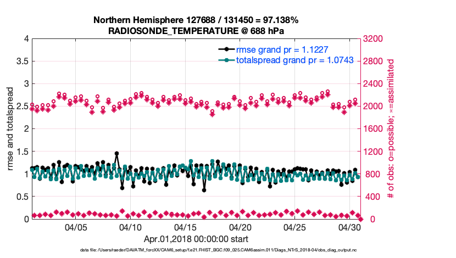This screenshot has height=258, width=456.
Task: Click the Northern Hemisphere title line
Action: [196, 20]
